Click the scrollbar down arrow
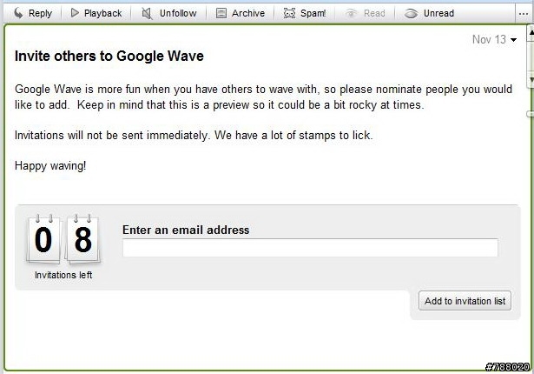Screen dimensions: 534x374 coord(531,79)
